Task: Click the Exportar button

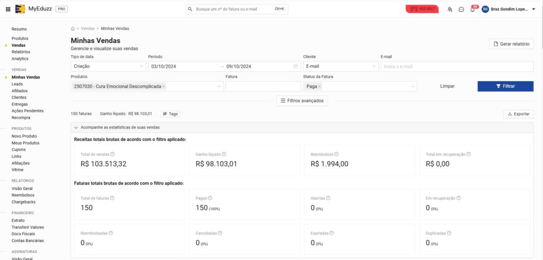Action: [x=519, y=114]
